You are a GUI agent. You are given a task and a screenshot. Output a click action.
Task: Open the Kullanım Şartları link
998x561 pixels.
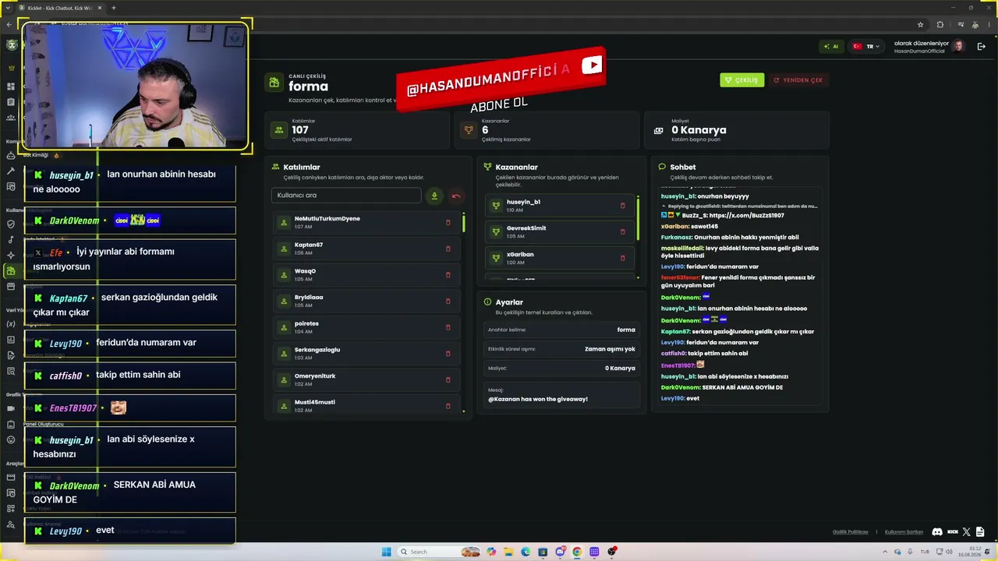pyautogui.click(x=904, y=531)
